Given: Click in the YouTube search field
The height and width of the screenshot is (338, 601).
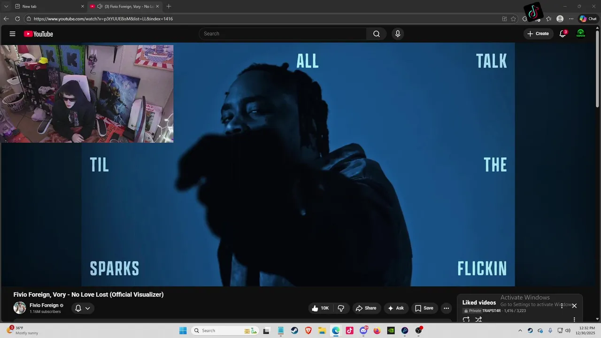Looking at the screenshot, I should (283, 34).
